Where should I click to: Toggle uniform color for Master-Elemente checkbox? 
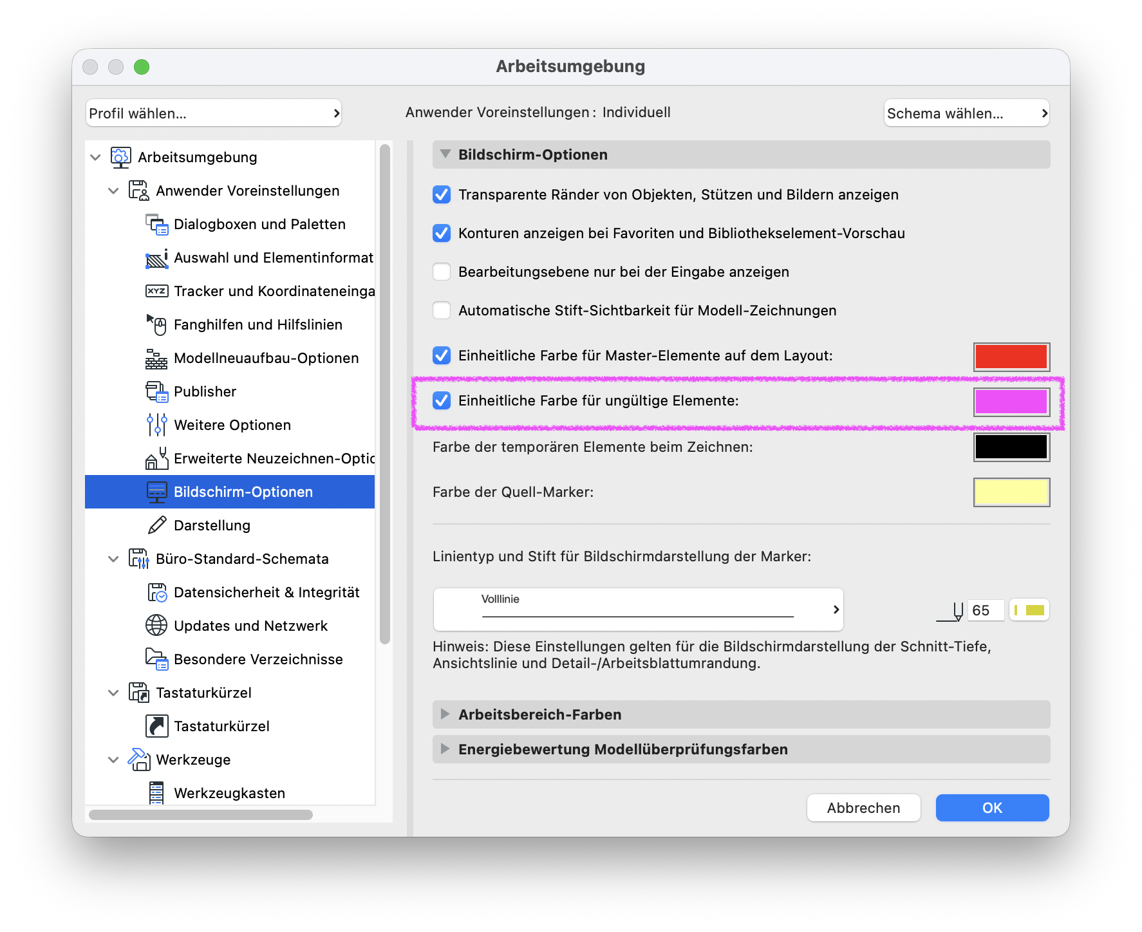[x=442, y=355]
